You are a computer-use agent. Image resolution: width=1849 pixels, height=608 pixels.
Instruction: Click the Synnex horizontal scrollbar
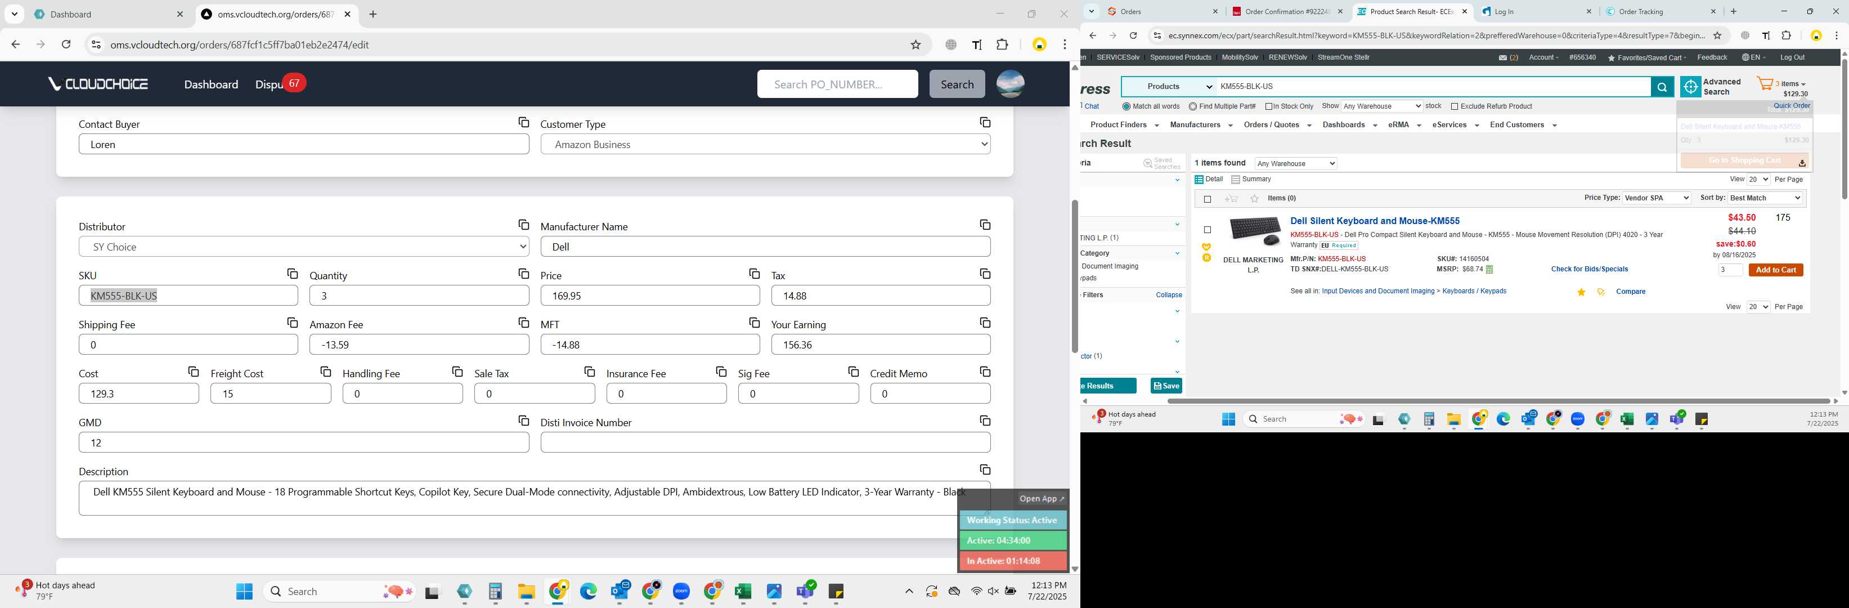[x=1497, y=401]
